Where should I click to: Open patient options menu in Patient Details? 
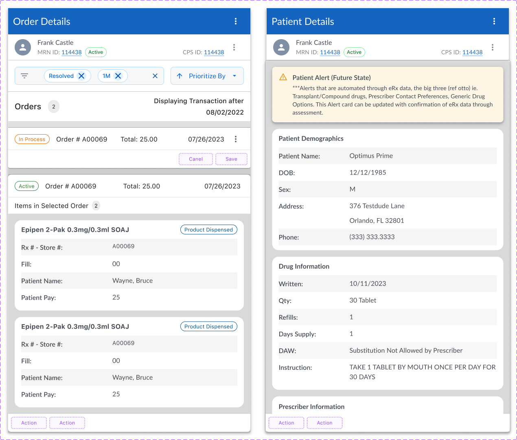pos(493,47)
